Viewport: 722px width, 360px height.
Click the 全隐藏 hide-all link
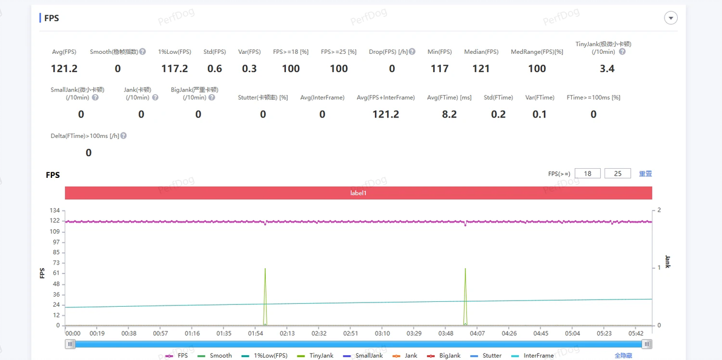pyautogui.click(x=623, y=356)
